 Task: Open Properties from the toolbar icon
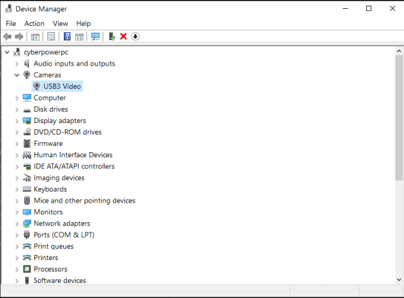(51, 37)
